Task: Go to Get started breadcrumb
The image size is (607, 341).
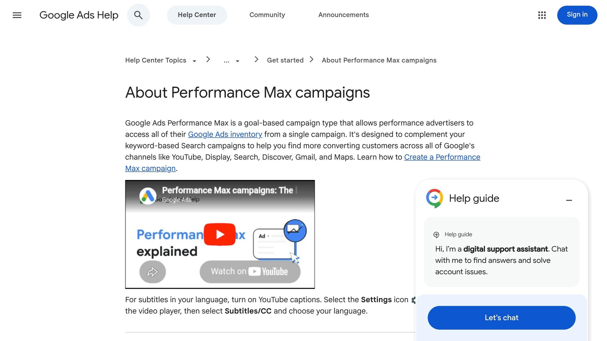Action: coord(285,60)
